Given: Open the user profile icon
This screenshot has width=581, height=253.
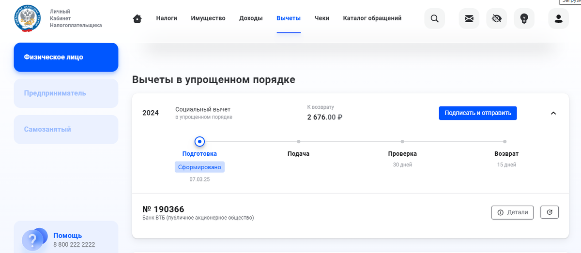Looking at the screenshot, I should pos(559,19).
